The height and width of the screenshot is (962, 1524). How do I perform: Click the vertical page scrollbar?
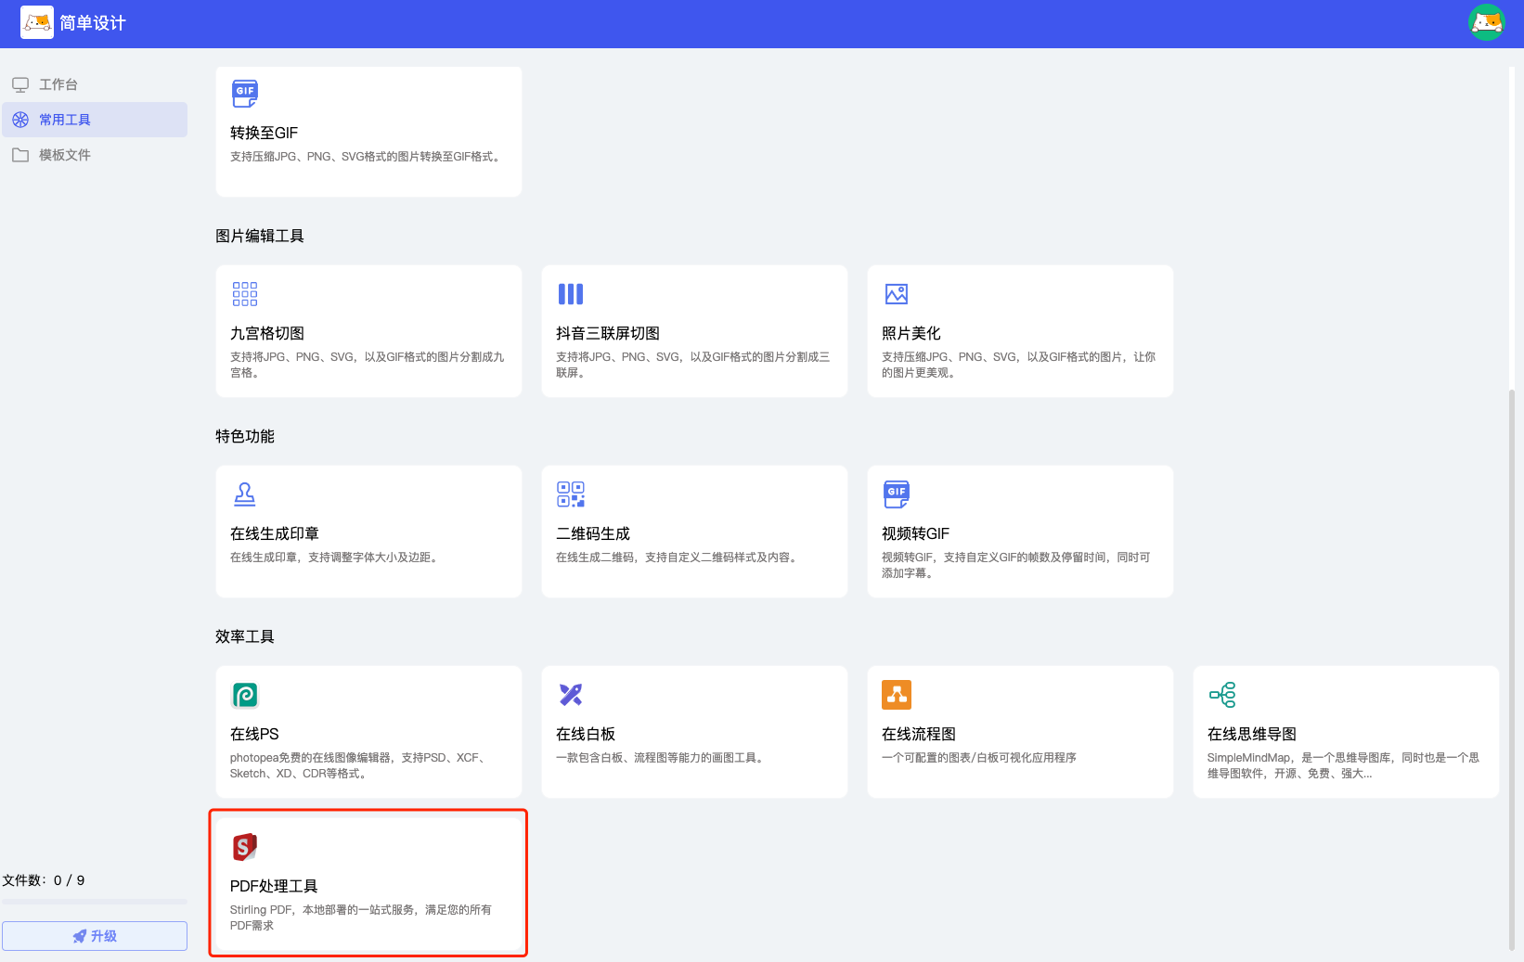[1512, 668]
